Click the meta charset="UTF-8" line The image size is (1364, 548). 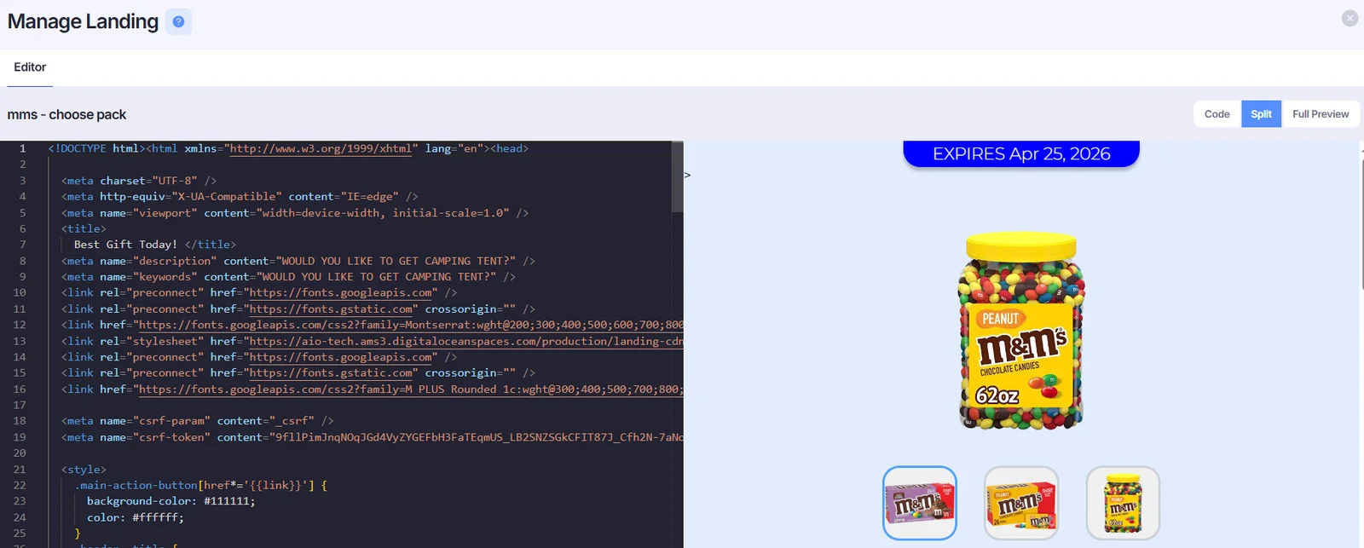(x=139, y=181)
